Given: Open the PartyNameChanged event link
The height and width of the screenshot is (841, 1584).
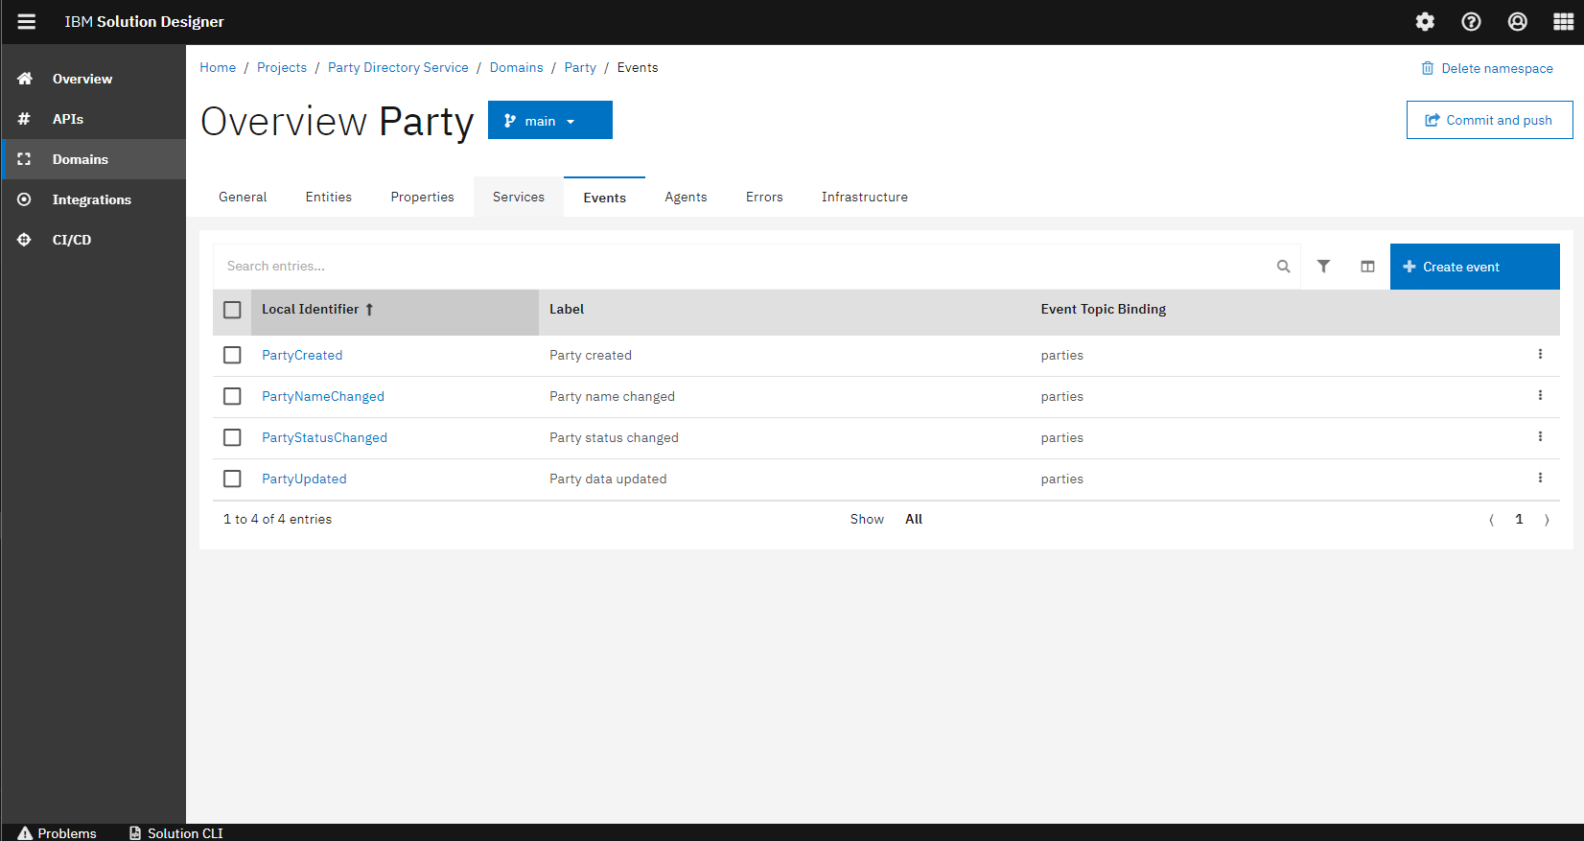Looking at the screenshot, I should [x=322, y=396].
